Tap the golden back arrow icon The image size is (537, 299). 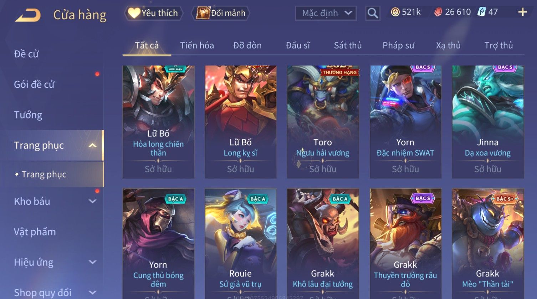coord(28,15)
